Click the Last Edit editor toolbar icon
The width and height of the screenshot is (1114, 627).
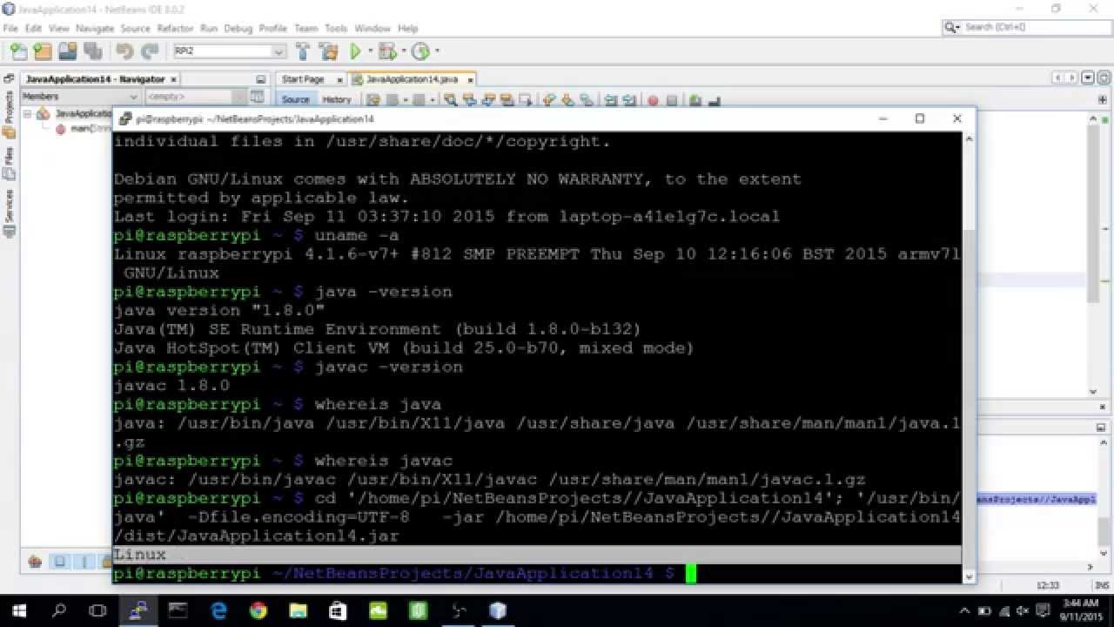(x=374, y=100)
